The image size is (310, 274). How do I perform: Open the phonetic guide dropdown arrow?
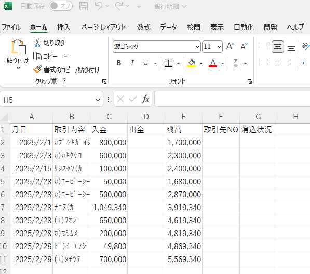click(x=245, y=63)
